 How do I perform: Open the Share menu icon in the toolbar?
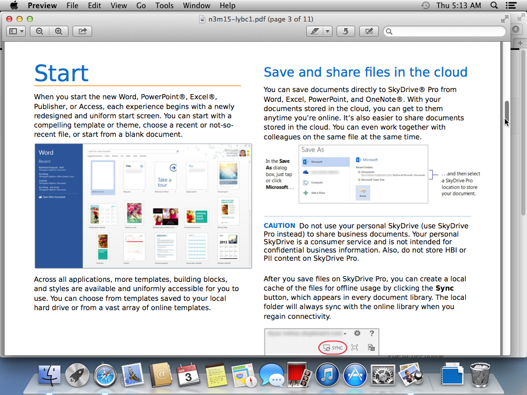point(82,31)
